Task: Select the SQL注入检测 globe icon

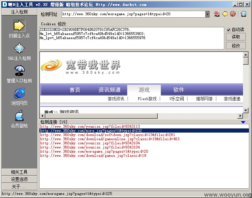Action: 19,48
